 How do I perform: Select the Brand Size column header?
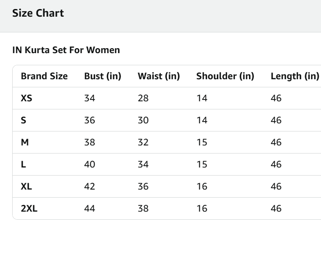click(44, 76)
